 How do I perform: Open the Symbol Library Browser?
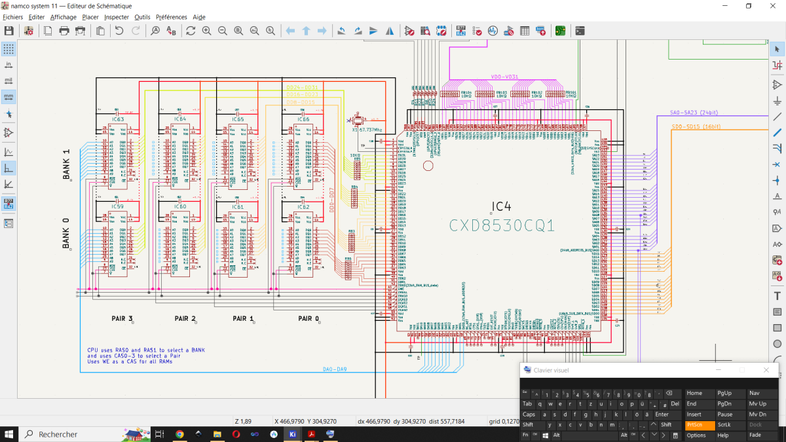pos(425,31)
